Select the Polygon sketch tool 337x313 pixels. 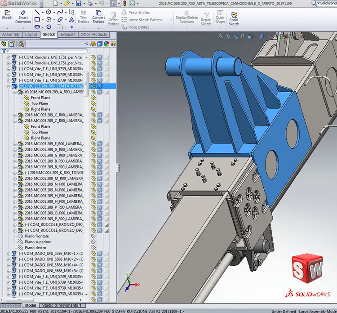coord(49,27)
